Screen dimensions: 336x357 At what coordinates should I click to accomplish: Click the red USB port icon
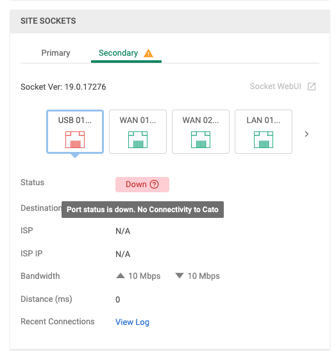pyautogui.click(x=75, y=140)
